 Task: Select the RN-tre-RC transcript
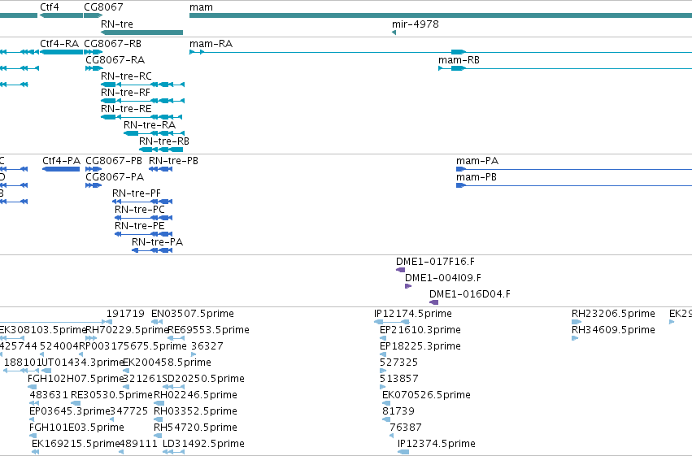pyautogui.click(x=142, y=85)
